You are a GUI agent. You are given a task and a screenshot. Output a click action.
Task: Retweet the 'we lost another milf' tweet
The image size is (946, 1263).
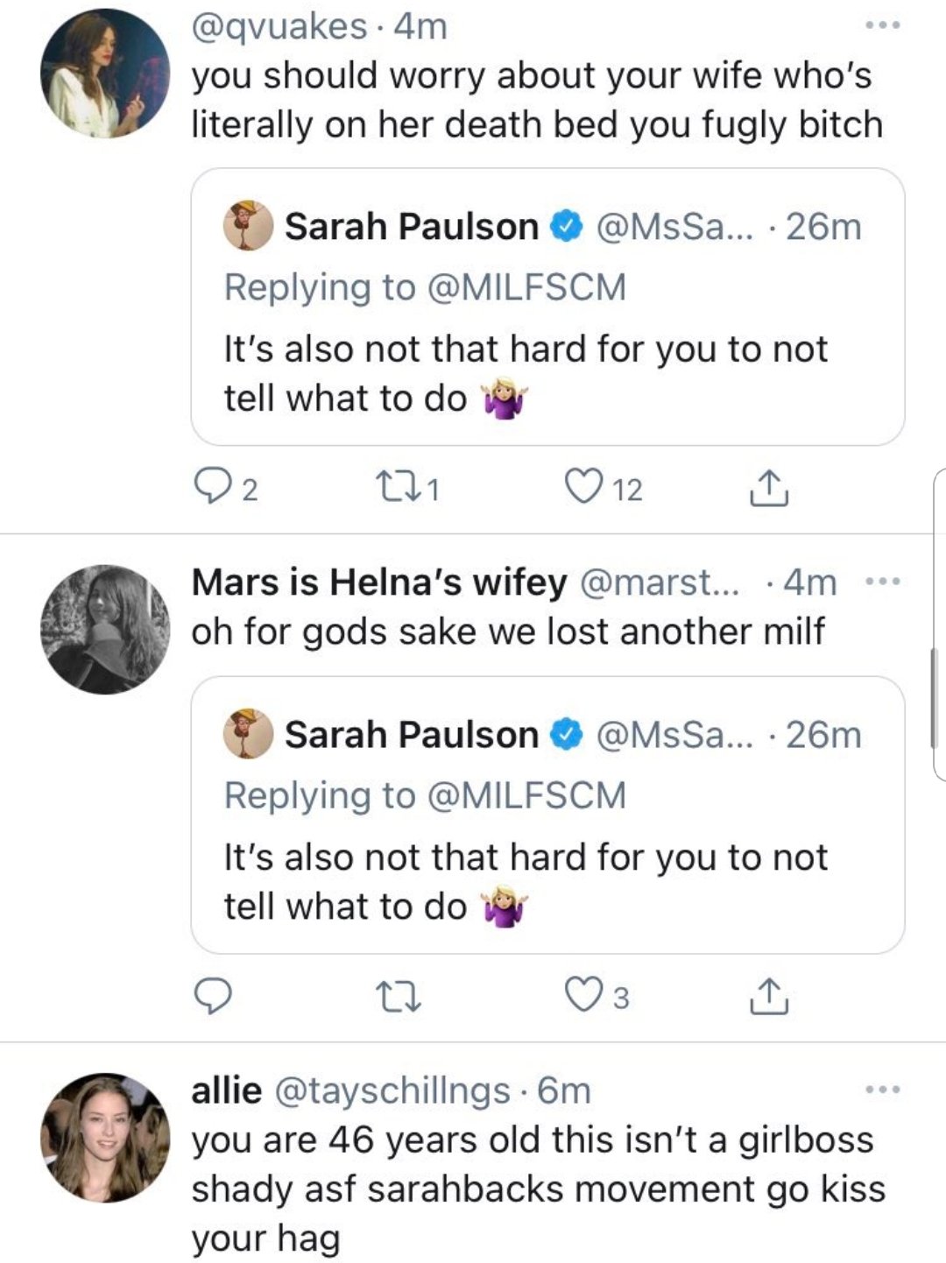pyautogui.click(x=398, y=997)
